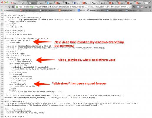Click the 'case "slideshow":' code line

(17, 84)
